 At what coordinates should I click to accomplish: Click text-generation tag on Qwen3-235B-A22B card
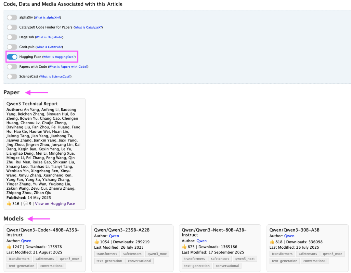coord(109,261)
